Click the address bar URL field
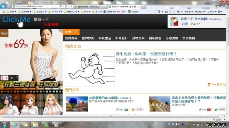The height and width of the screenshot is (128, 229). [x=36, y=6]
